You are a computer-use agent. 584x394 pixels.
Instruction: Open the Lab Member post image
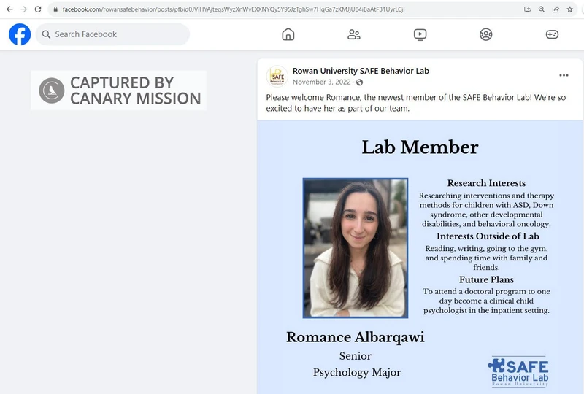[420, 255]
